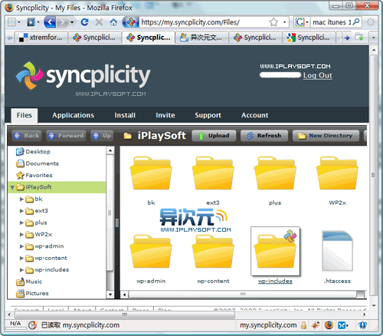Click the Refresh button
Screen dimensions: 383x336
pos(264,136)
